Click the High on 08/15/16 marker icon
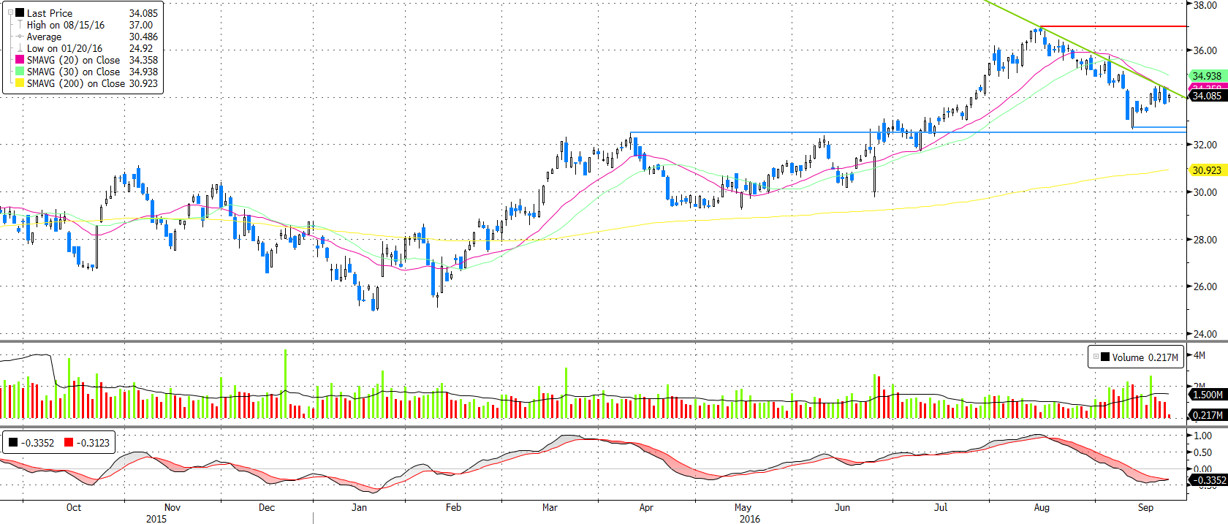The height and width of the screenshot is (524, 1228). 20,25
